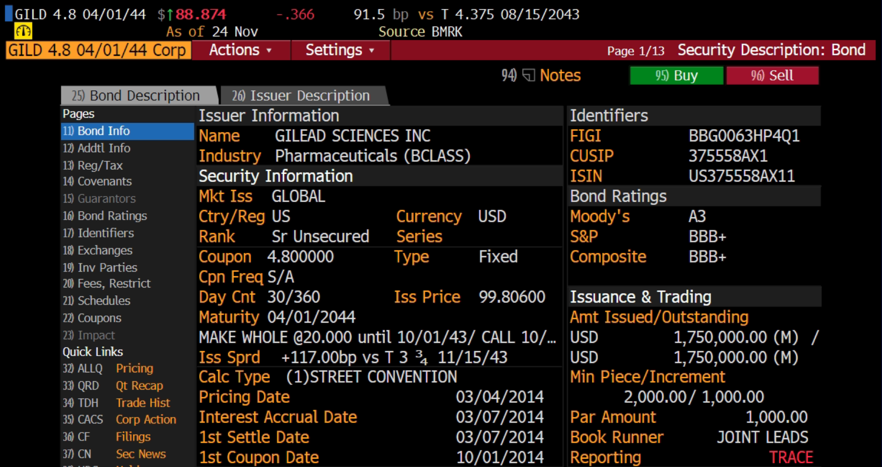Viewport: 882px width, 467px height.
Task: Click the Pharmaceuticals (BCLASS) industry value
Action: pyautogui.click(x=372, y=156)
